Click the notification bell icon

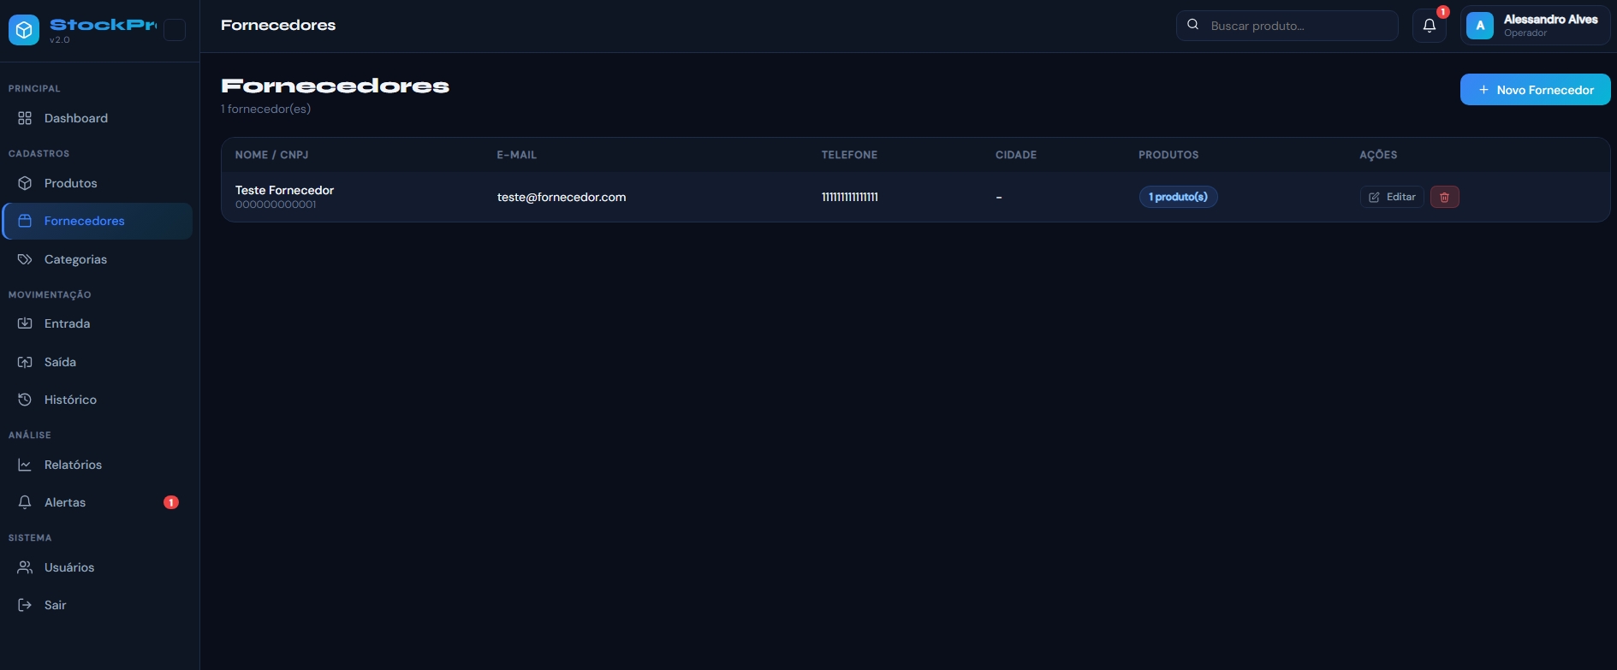tap(1429, 26)
